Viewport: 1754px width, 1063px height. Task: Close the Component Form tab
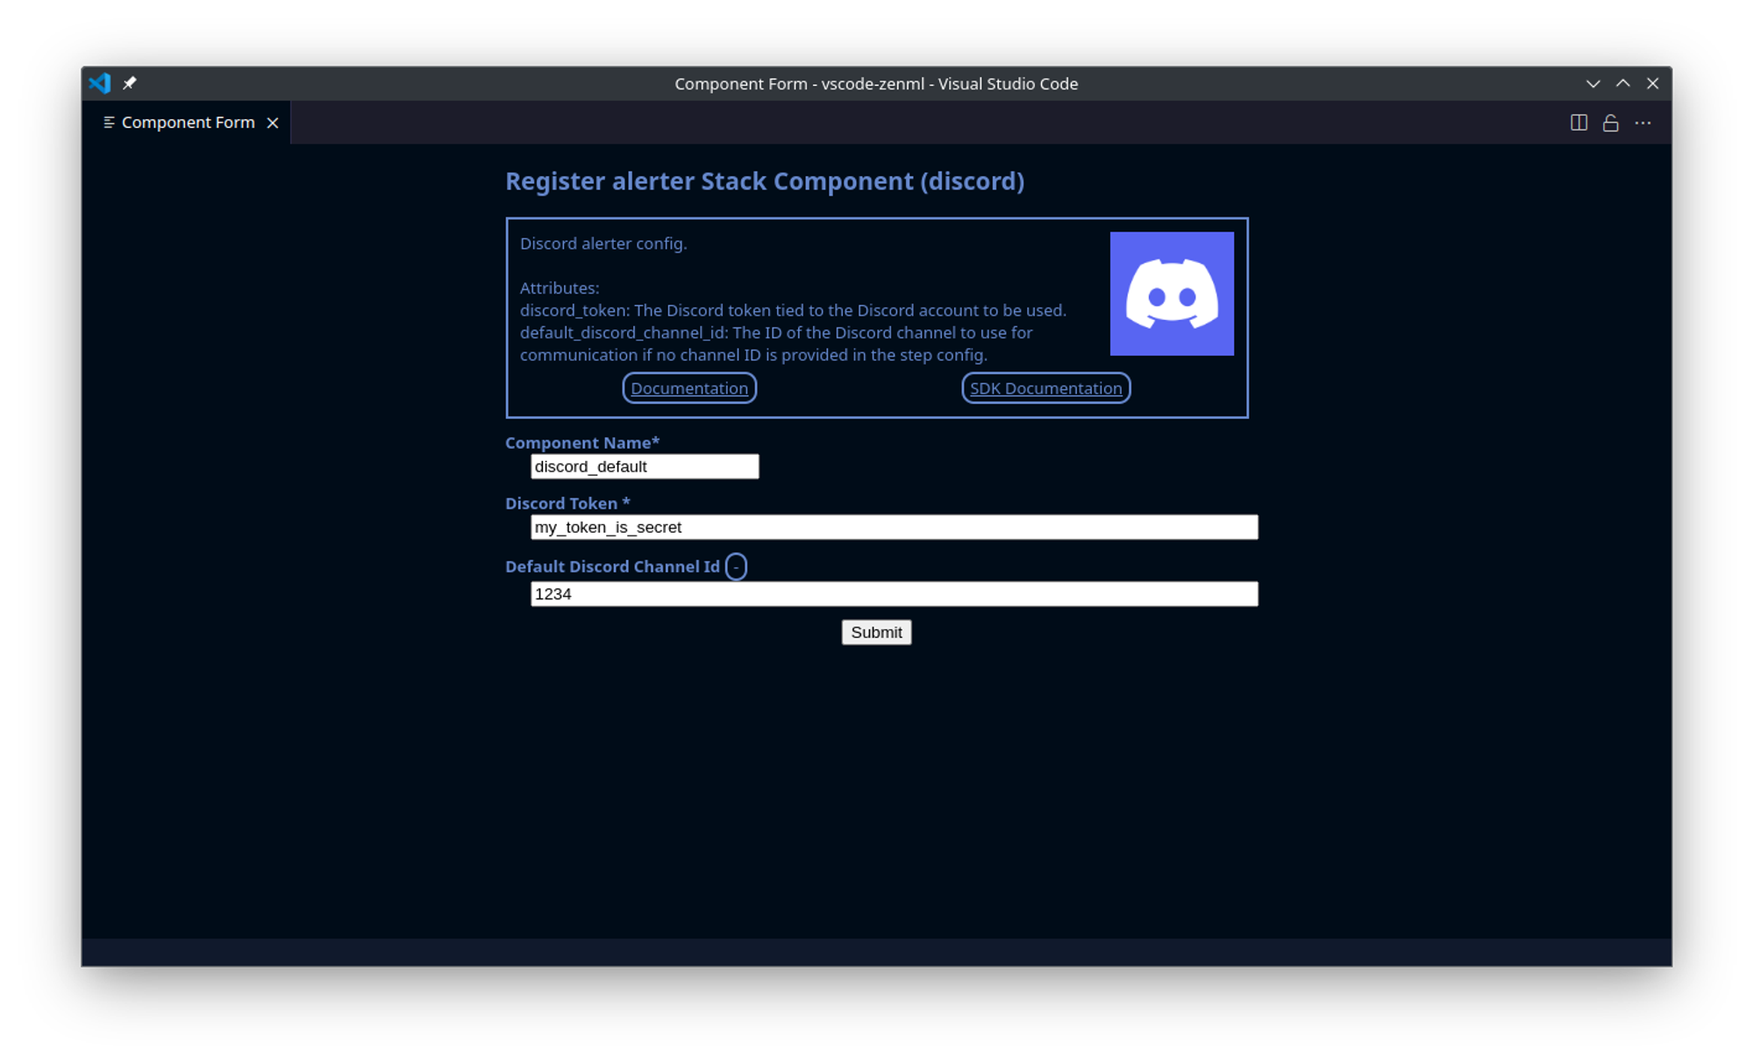click(x=273, y=123)
